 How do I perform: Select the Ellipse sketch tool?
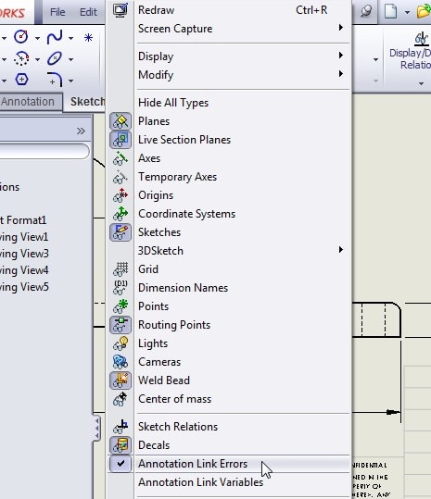tap(55, 58)
